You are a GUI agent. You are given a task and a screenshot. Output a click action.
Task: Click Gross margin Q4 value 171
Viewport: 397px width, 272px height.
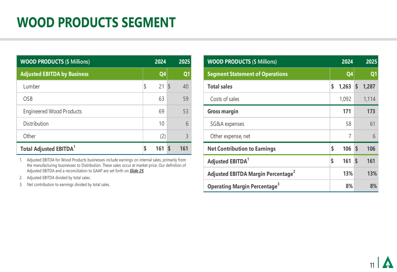[347, 112]
